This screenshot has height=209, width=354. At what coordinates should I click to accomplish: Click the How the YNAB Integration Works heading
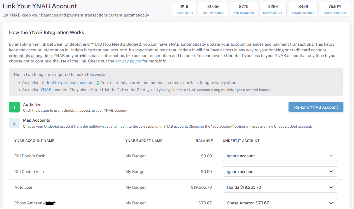click(x=47, y=32)
